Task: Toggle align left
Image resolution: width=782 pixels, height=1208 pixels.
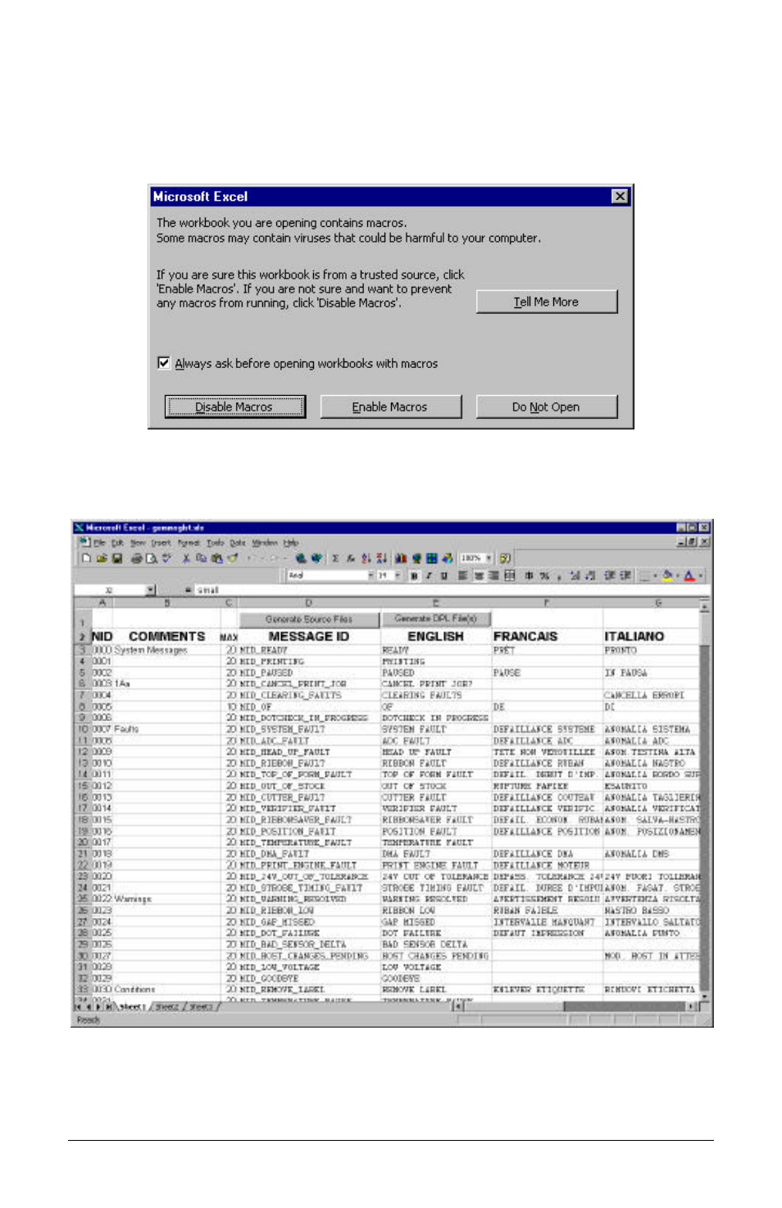Action: click(x=463, y=576)
